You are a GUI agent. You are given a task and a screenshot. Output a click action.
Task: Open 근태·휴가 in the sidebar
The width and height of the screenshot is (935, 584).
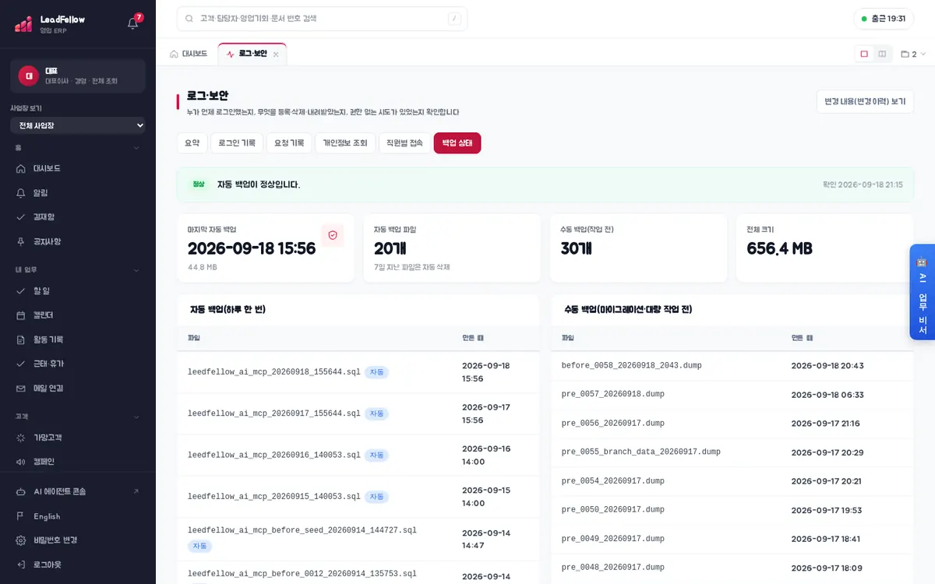78,364
